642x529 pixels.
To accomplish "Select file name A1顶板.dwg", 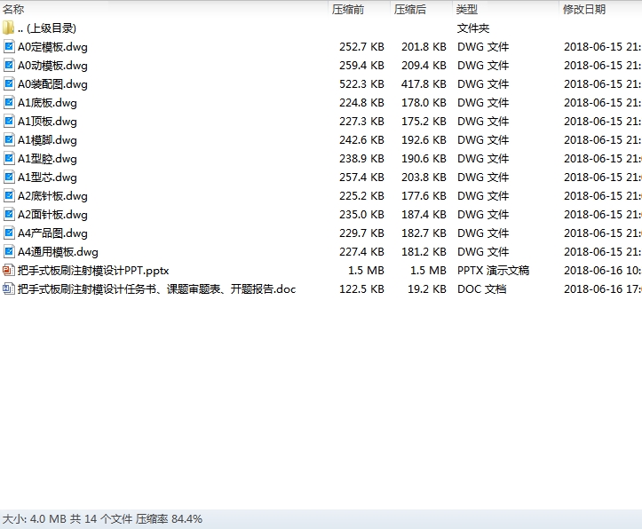I will (47, 122).
